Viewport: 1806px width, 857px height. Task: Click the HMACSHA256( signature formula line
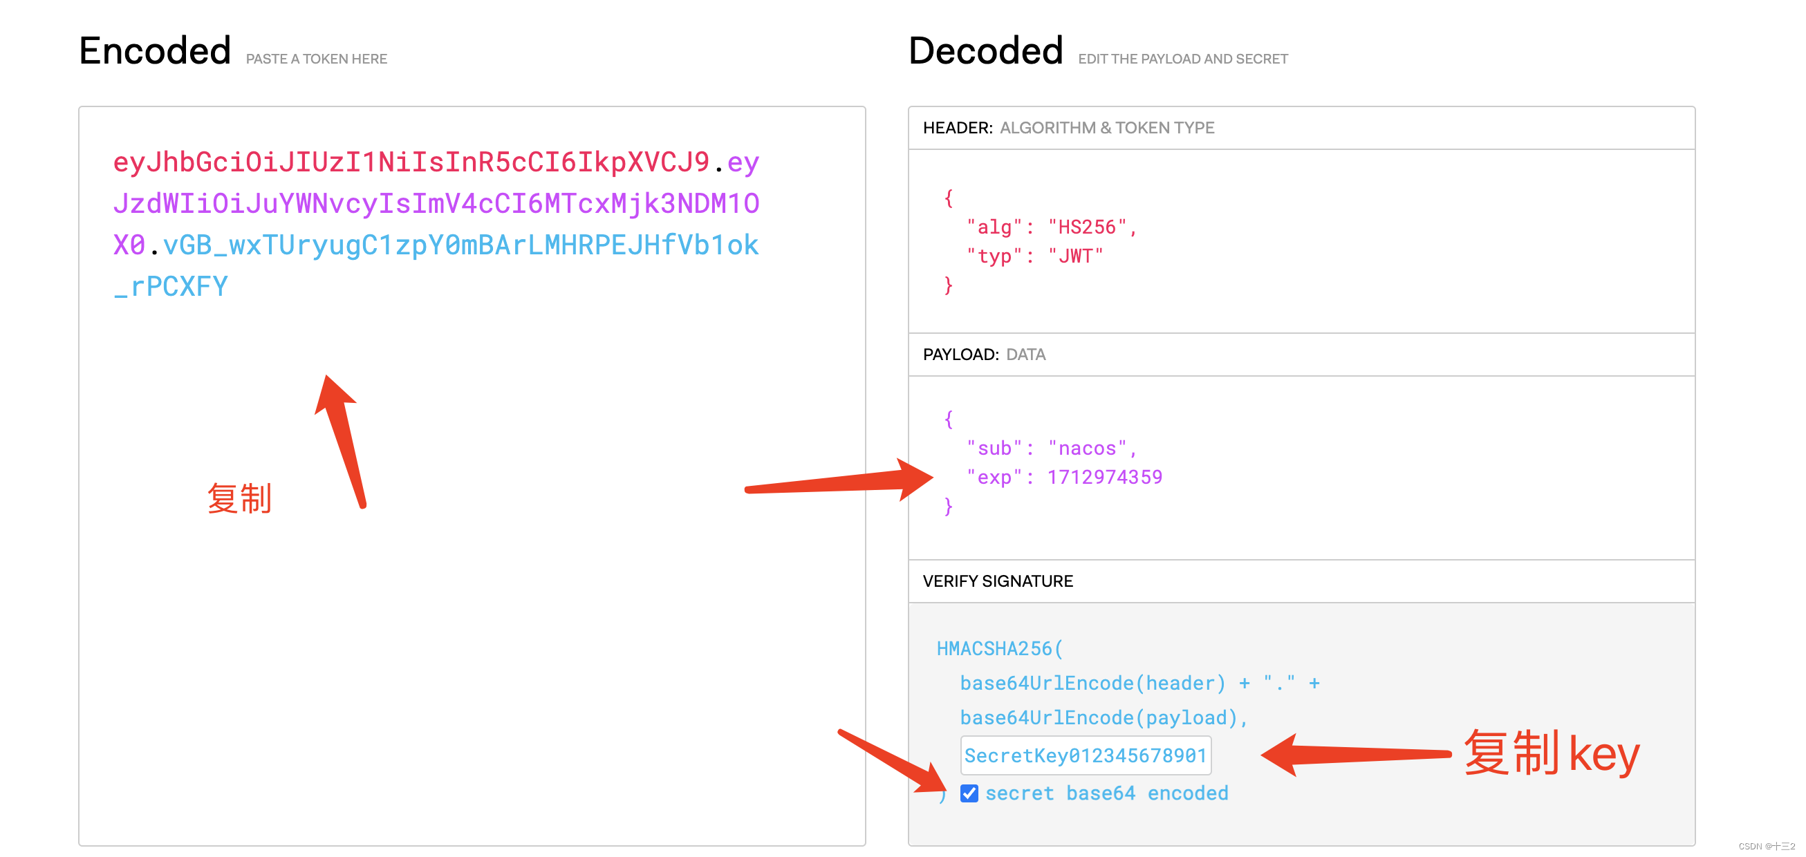[x=999, y=648]
